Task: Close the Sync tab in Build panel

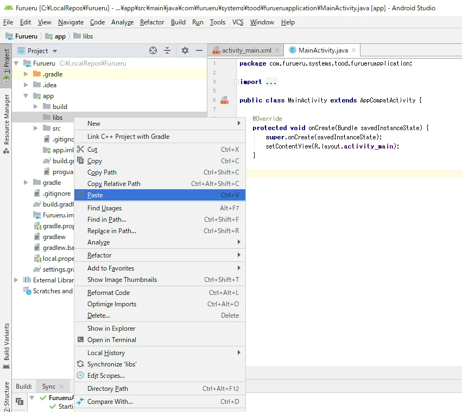Action: click(x=61, y=387)
